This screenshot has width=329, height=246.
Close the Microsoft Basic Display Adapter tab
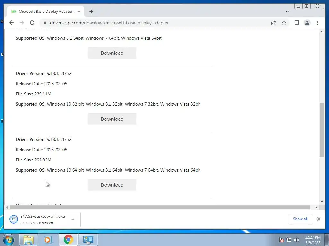pos(79,12)
